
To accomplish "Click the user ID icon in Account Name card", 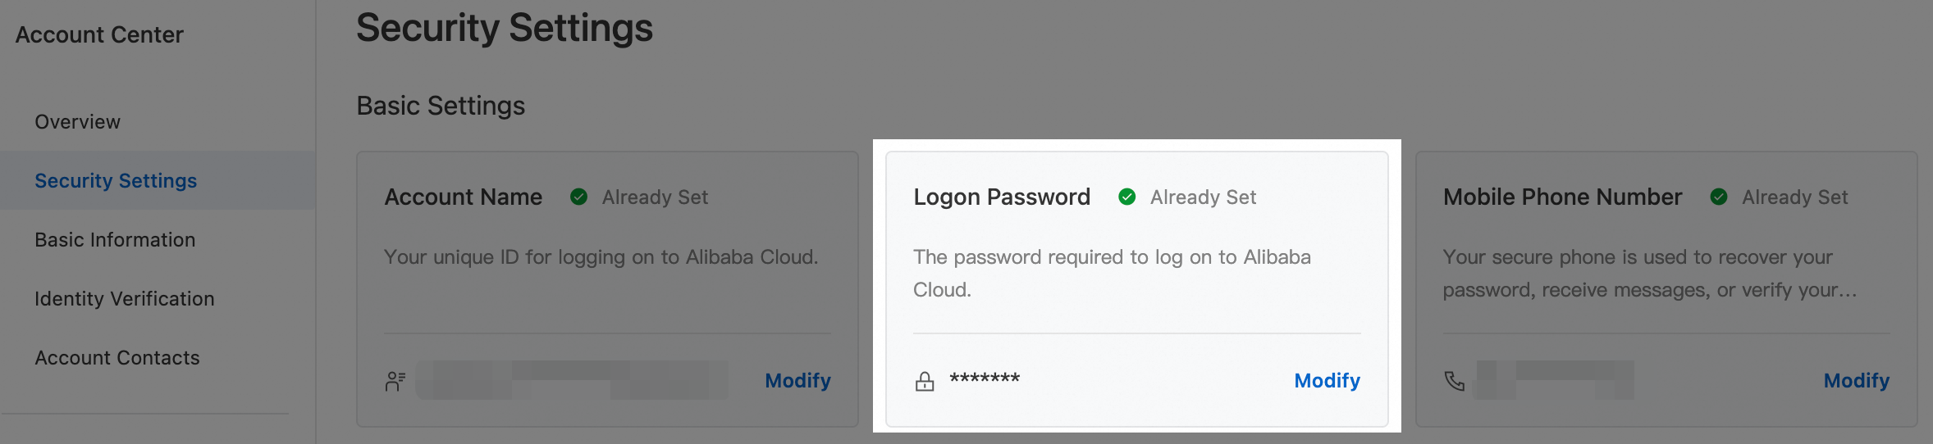I will (395, 381).
